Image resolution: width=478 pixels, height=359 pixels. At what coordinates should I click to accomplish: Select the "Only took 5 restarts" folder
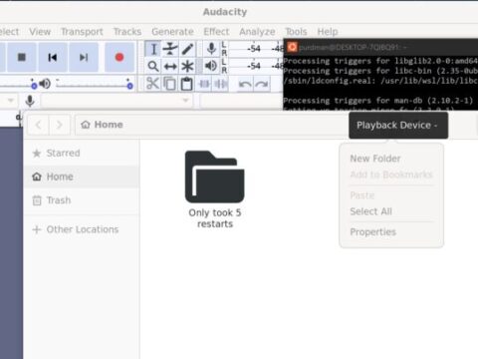pos(215,189)
